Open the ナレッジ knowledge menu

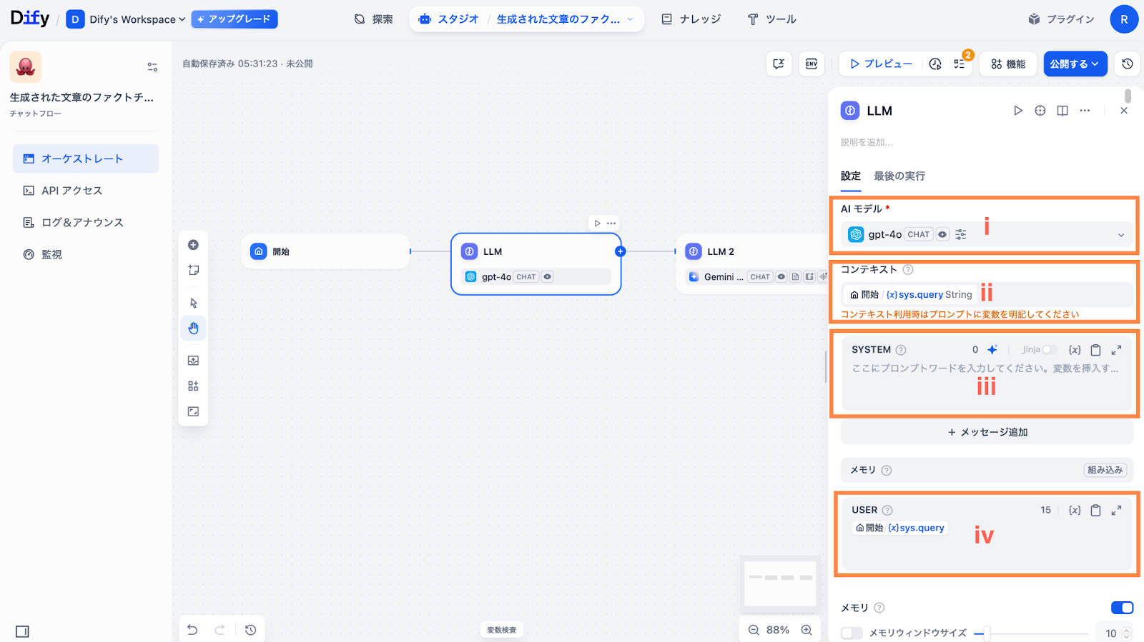click(691, 19)
